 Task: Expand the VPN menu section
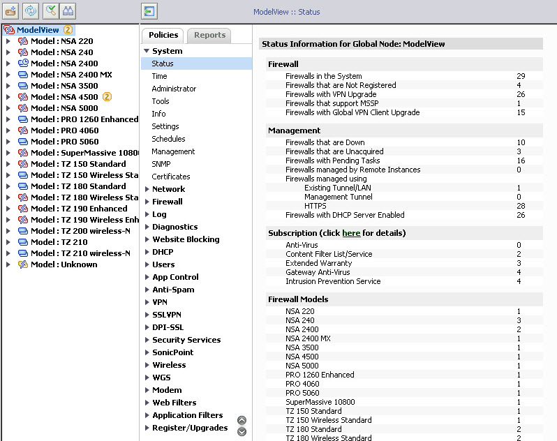point(147,302)
